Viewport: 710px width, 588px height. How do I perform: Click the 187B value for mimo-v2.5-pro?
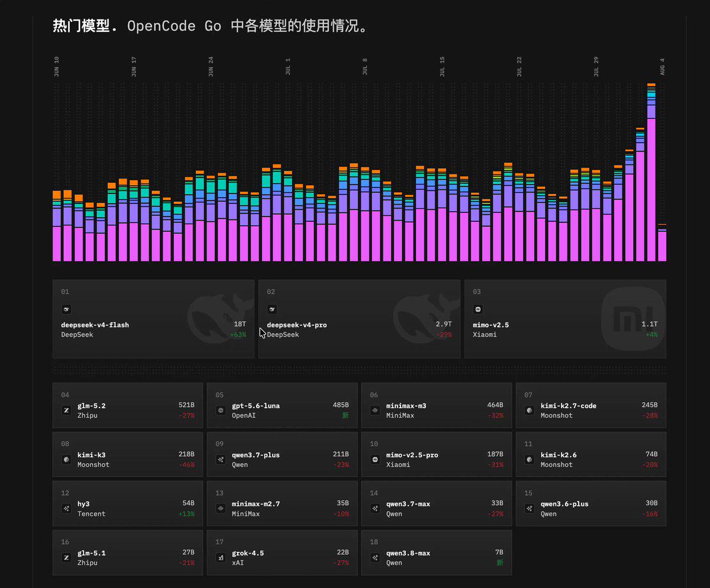(495, 454)
